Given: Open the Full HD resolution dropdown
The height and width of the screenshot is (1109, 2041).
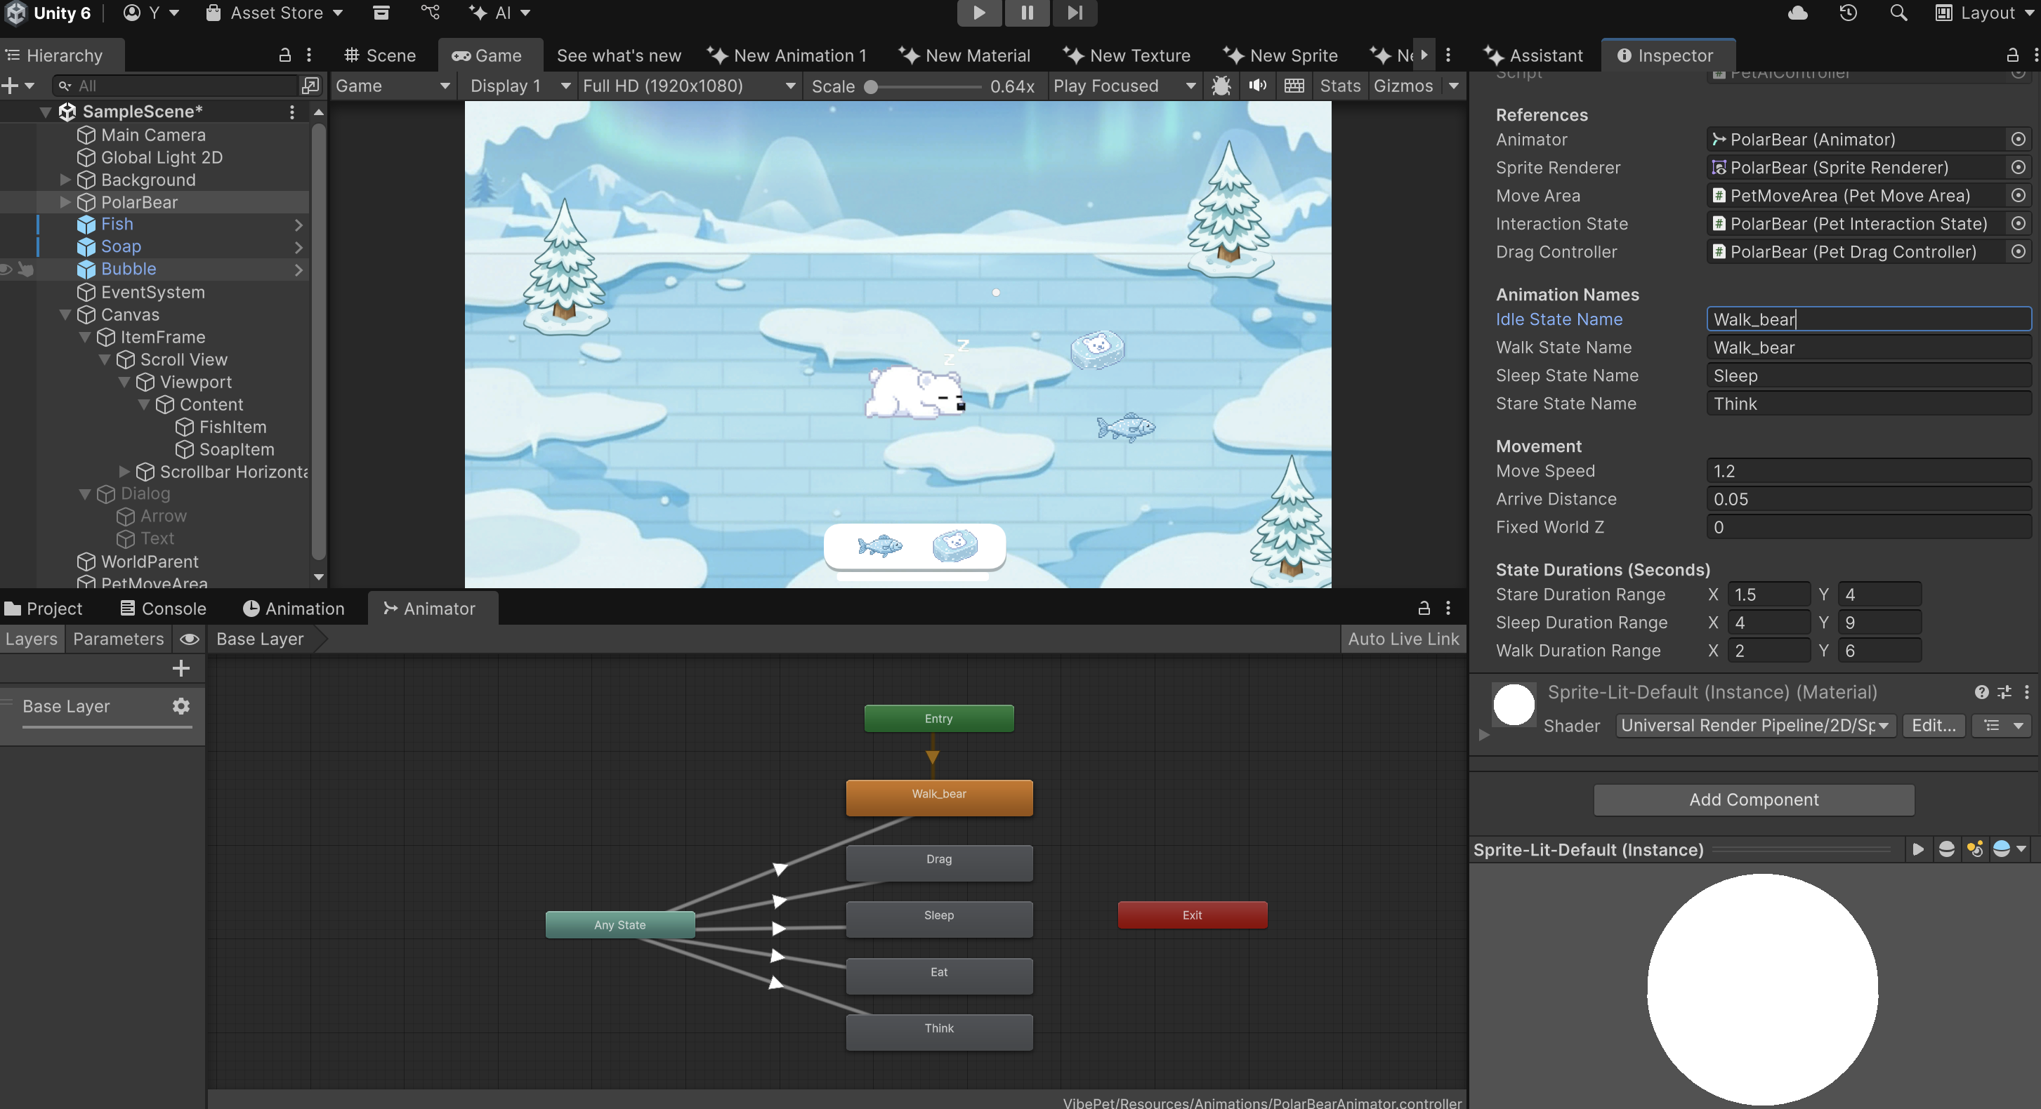Looking at the screenshot, I should [688, 86].
